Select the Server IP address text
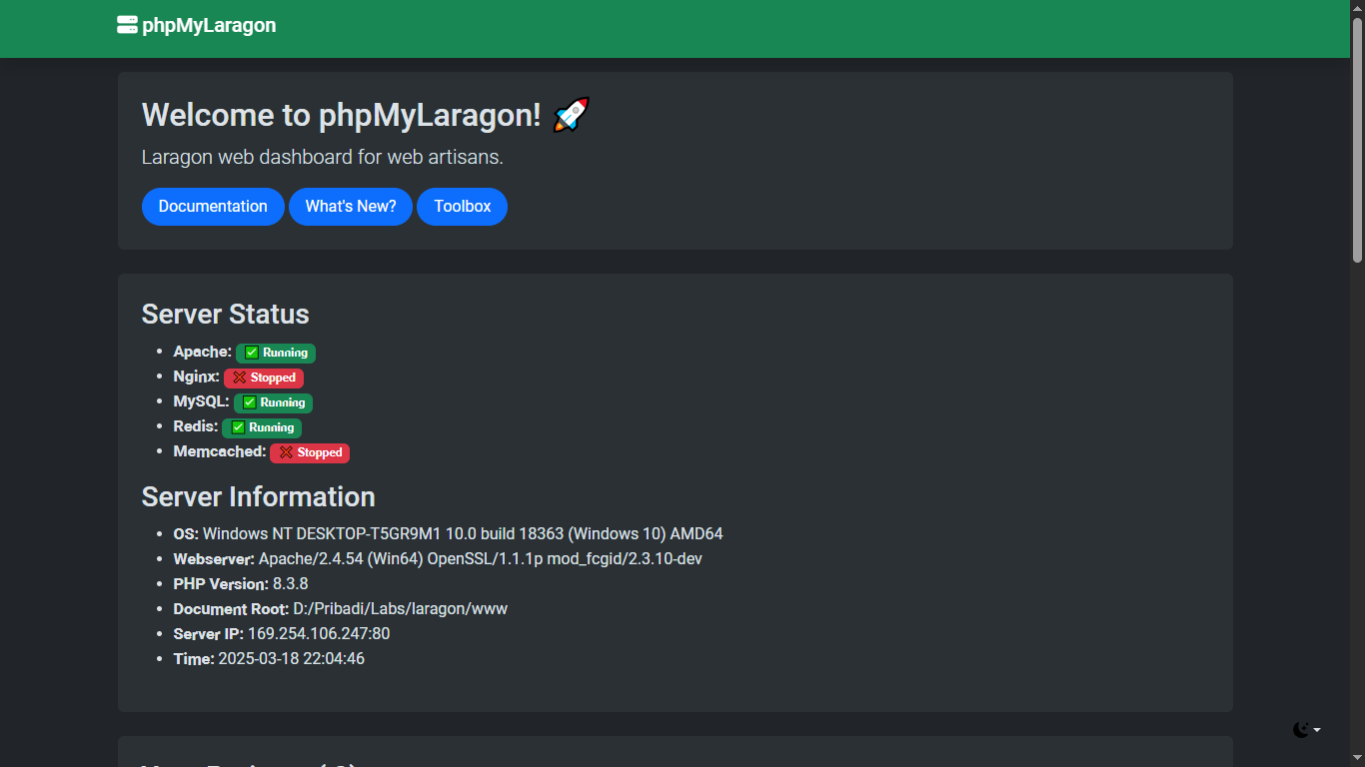The height and width of the screenshot is (767, 1365). pyautogui.click(x=319, y=634)
